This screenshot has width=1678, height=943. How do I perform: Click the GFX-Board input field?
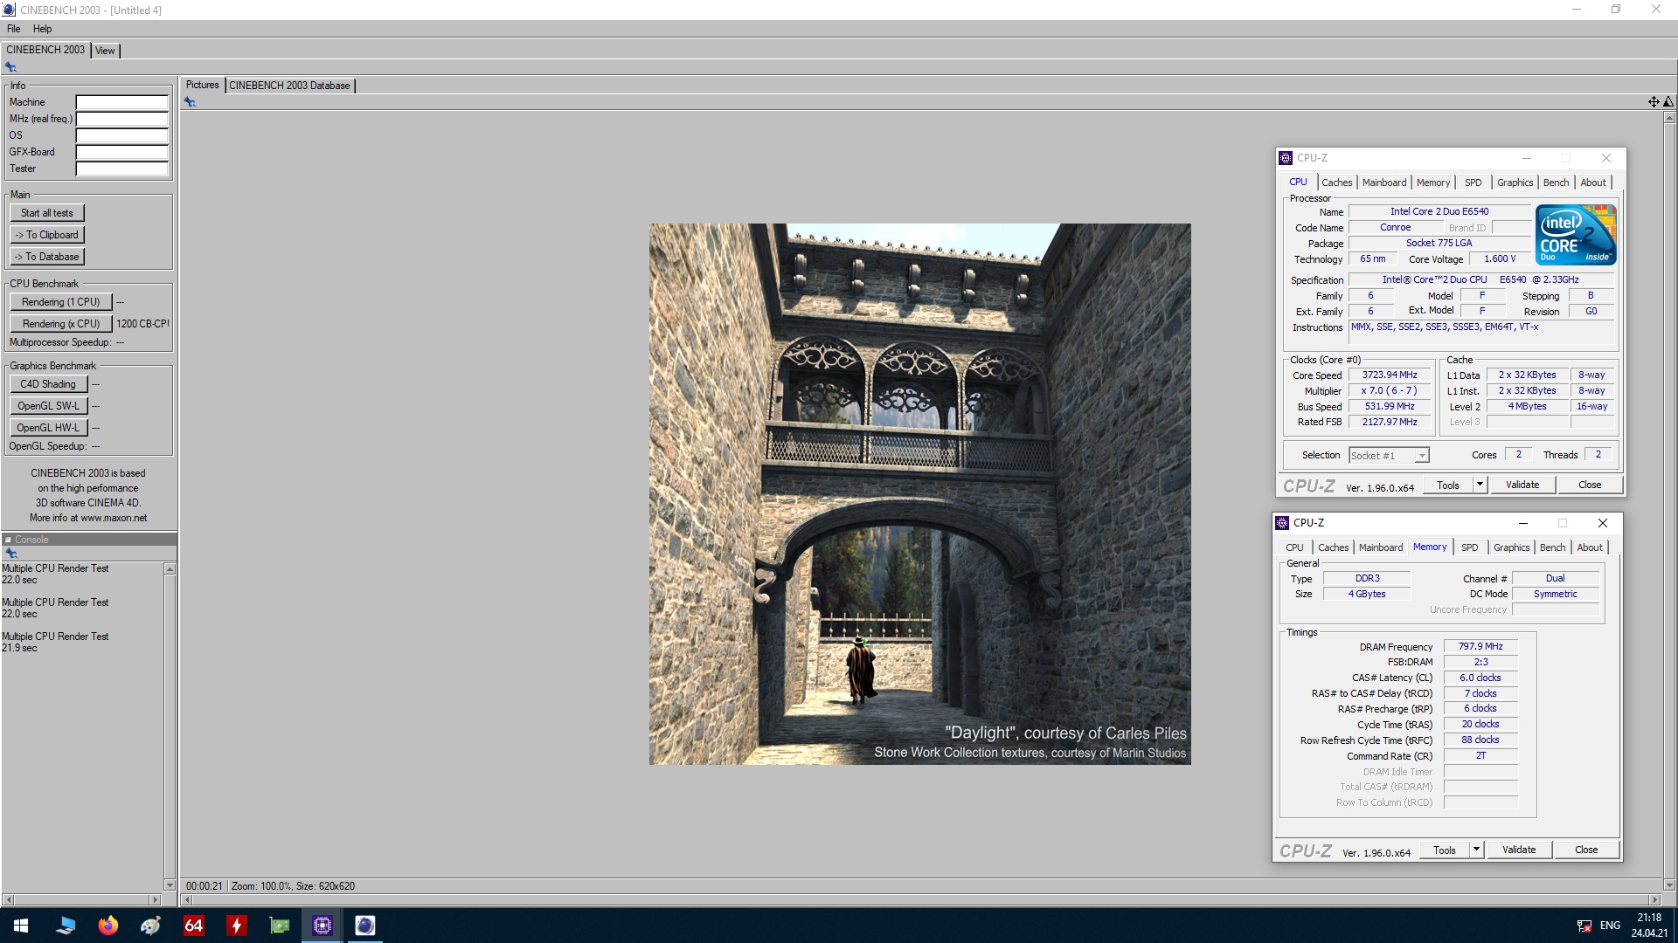pos(121,152)
